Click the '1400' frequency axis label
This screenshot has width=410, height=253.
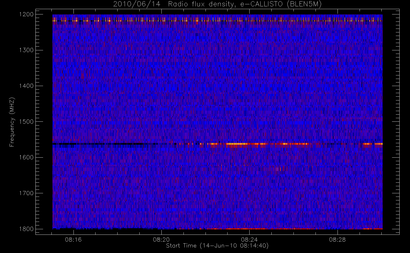pyautogui.click(x=26, y=86)
